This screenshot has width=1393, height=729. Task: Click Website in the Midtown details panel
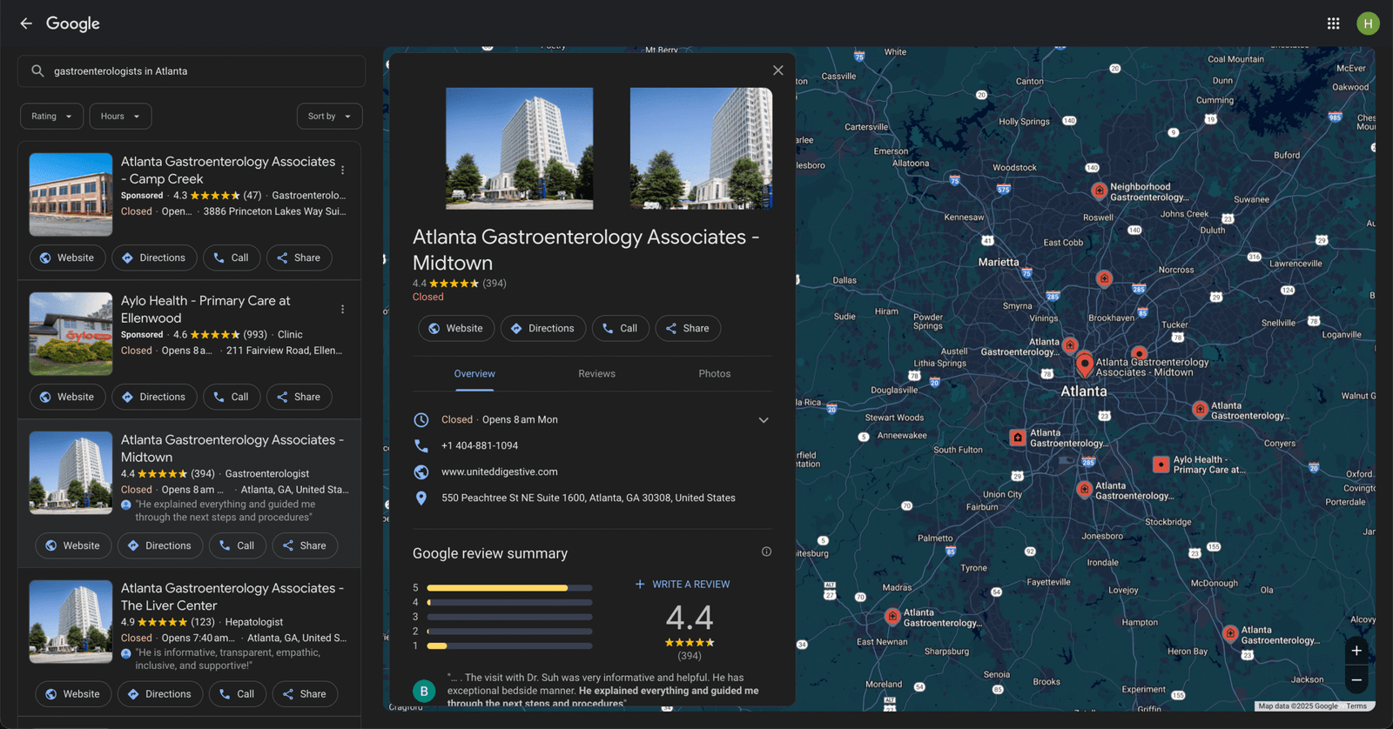(x=456, y=329)
